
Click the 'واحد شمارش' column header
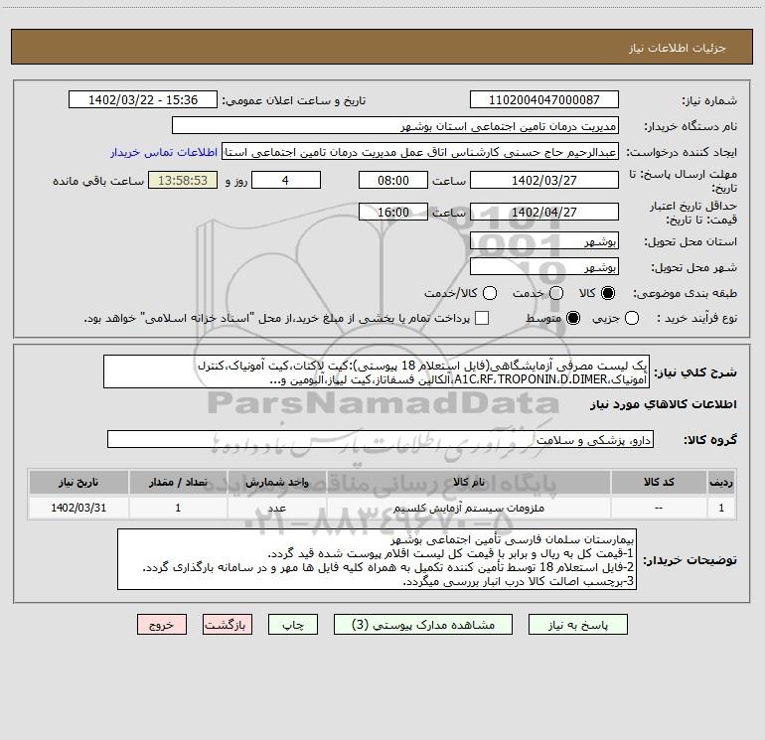coord(276,482)
